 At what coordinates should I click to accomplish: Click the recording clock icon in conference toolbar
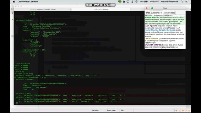pyautogui.click(x=99, y=5)
